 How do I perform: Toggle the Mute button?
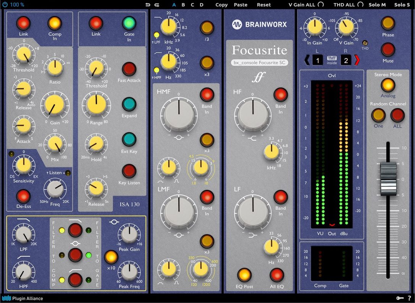pyautogui.click(x=388, y=49)
